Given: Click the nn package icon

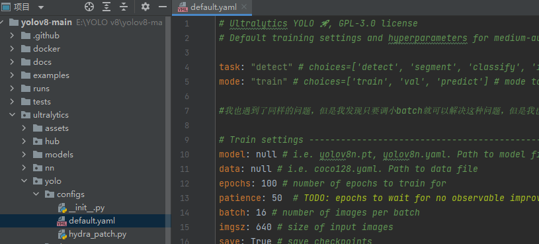Looking at the screenshot, I should tap(38, 168).
